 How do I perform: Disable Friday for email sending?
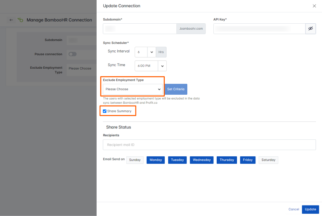point(248,160)
